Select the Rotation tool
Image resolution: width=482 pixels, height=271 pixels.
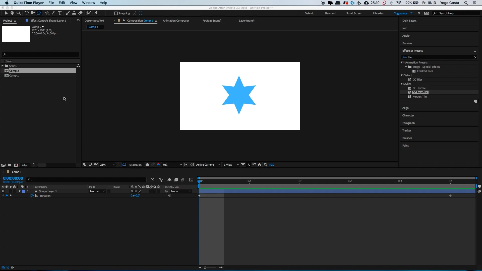pos(26,13)
